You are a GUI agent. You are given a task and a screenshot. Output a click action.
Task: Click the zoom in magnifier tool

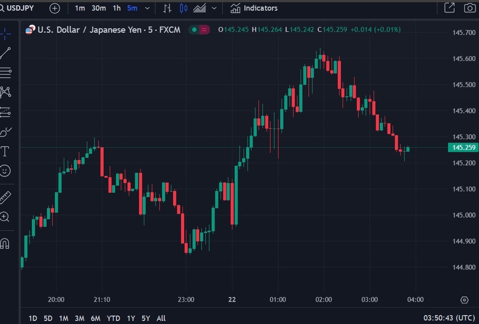tap(5, 217)
